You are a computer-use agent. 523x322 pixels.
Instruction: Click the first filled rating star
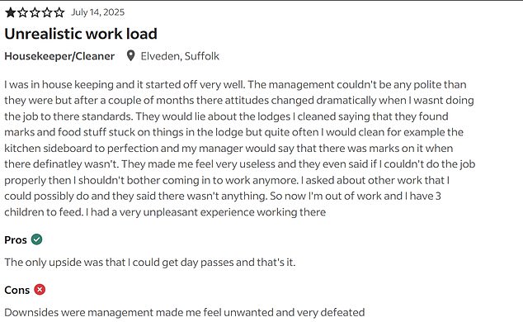(11, 12)
